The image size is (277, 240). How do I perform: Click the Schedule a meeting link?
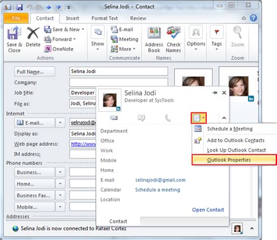pyautogui.click(x=158, y=190)
